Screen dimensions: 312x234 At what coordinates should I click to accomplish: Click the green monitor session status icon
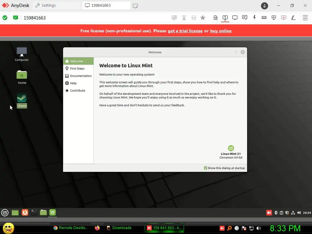(x=16, y=18)
